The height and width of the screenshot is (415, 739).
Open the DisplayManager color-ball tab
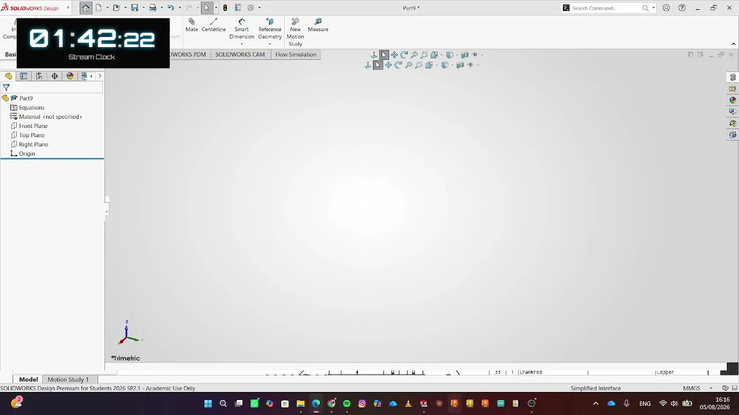point(70,76)
